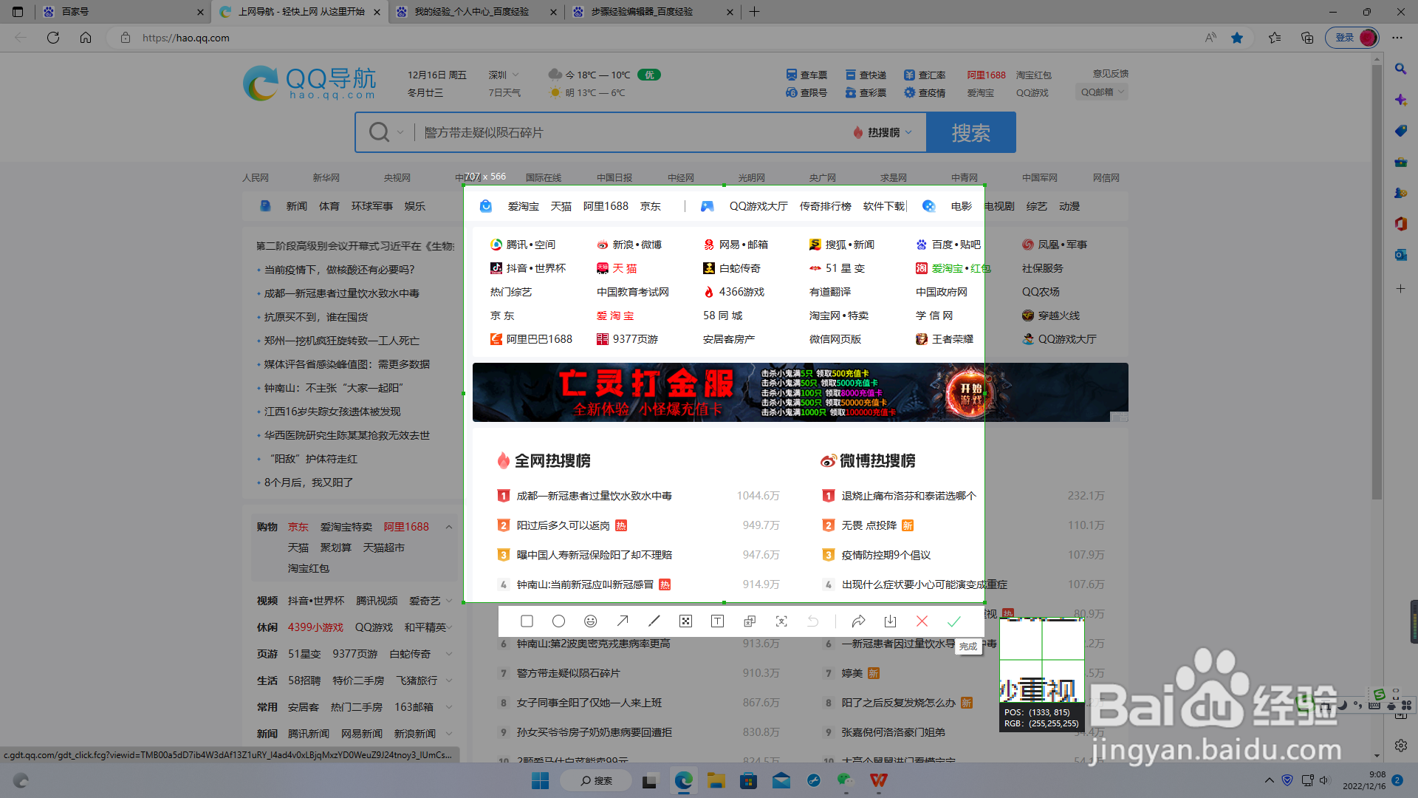This screenshot has height=798, width=1418.
Task: Open the 人民网 media link
Action: tap(256, 178)
